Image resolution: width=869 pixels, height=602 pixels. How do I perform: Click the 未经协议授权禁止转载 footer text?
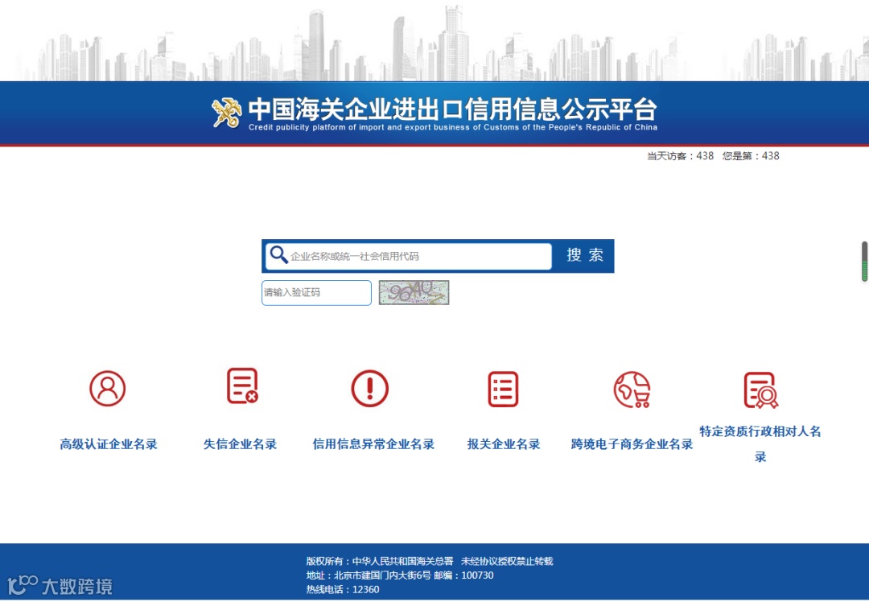507,562
